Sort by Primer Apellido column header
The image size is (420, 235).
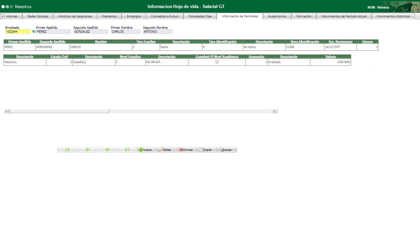coord(19,42)
